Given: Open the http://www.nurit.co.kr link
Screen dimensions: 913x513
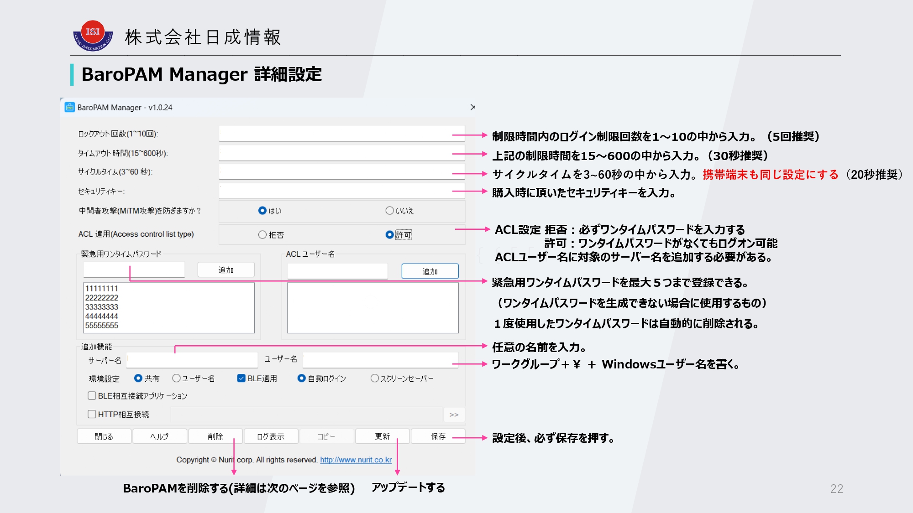Looking at the screenshot, I should coord(356,460).
